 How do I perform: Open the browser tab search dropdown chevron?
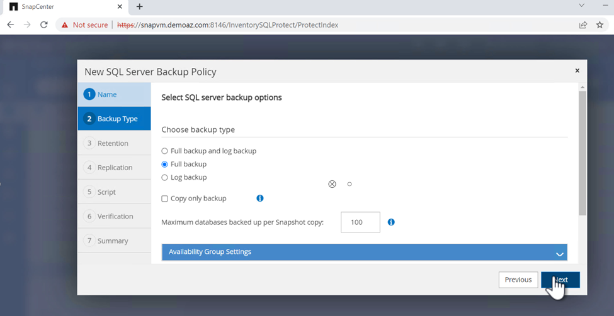[582, 6]
